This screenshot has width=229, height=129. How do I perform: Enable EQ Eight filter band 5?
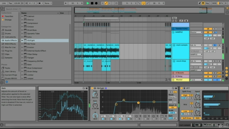point(137,119)
